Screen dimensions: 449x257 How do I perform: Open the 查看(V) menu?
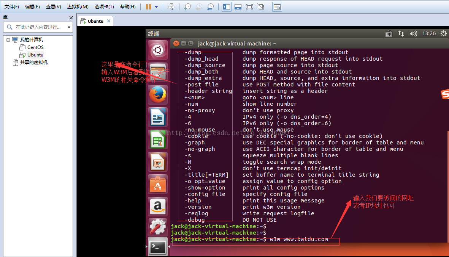pos(53,7)
